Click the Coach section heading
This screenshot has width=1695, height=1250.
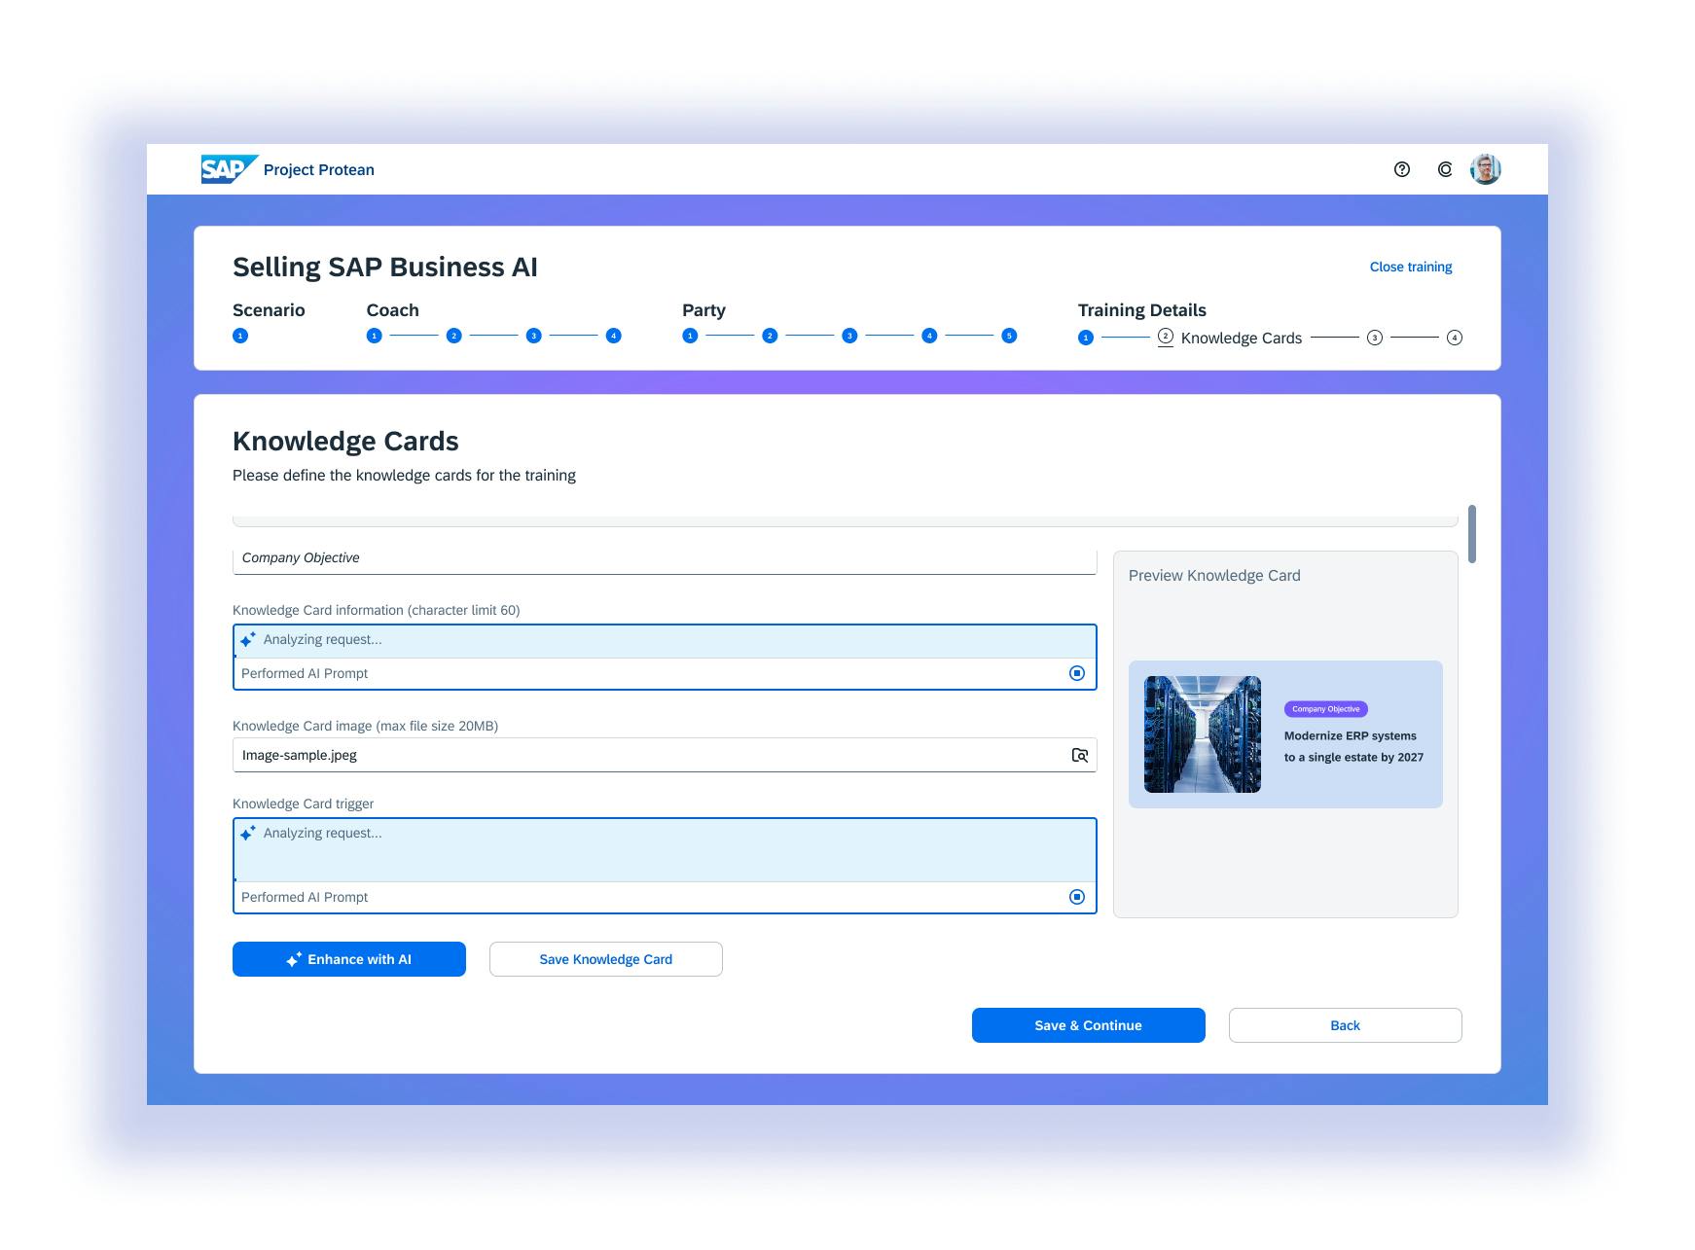(393, 310)
